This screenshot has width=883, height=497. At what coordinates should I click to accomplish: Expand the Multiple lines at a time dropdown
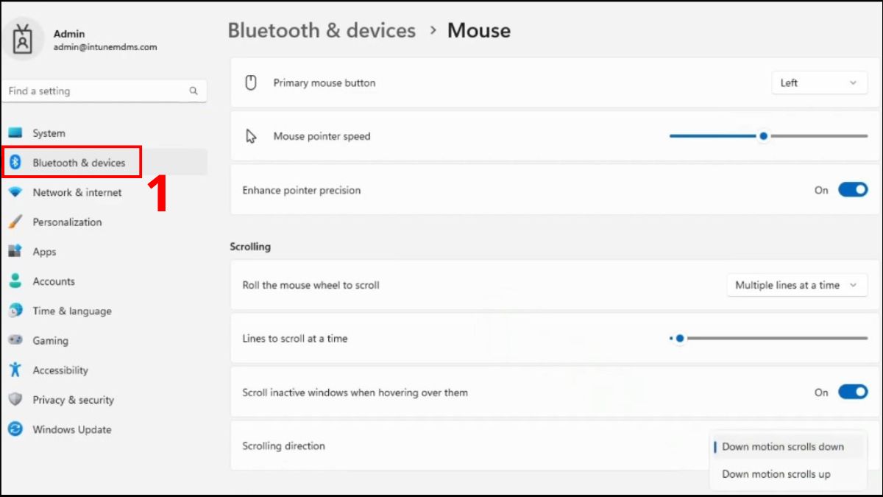(796, 285)
